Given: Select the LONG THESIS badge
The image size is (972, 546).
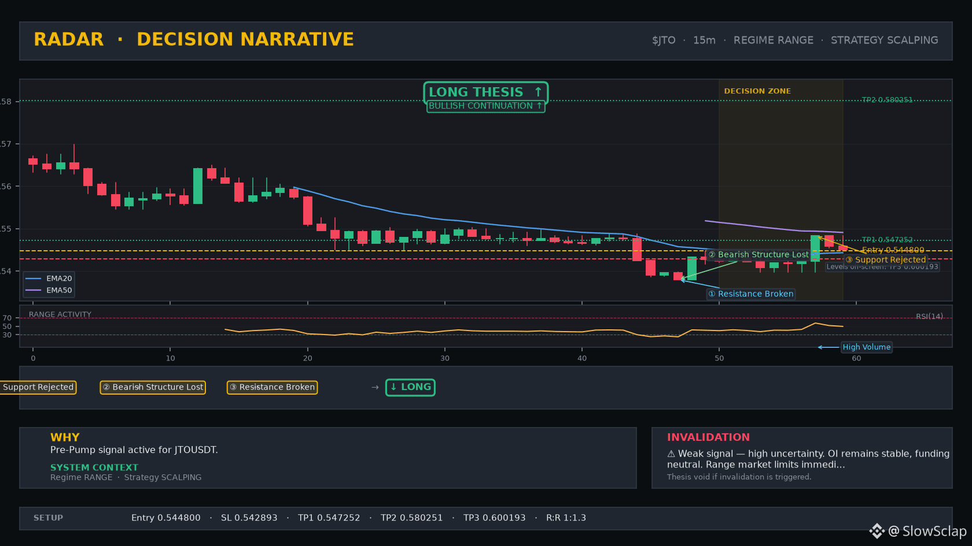Looking at the screenshot, I should point(486,92).
